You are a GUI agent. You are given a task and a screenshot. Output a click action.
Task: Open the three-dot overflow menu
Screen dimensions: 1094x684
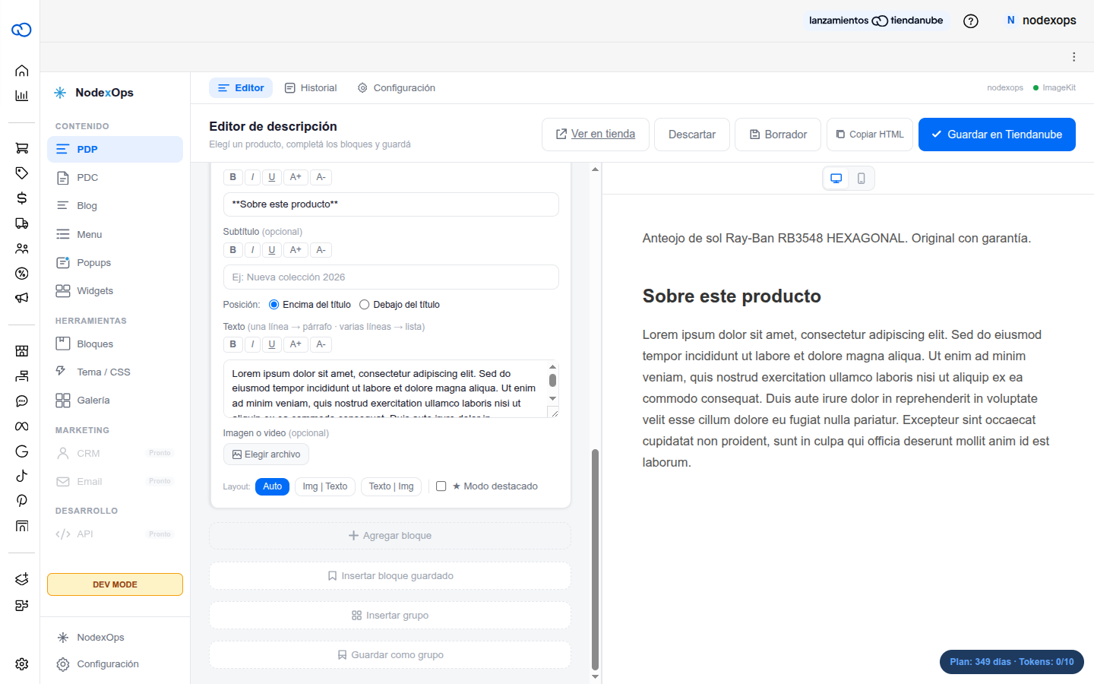[1073, 57]
